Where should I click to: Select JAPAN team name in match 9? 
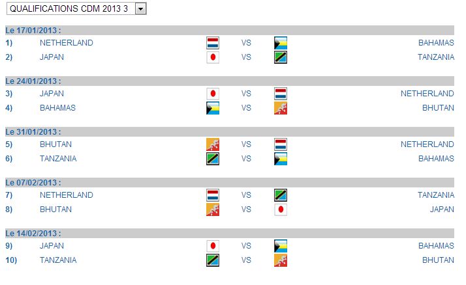click(x=52, y=246)
